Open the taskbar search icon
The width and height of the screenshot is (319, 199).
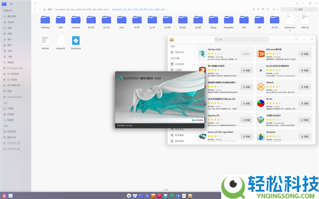pos(11,196)
